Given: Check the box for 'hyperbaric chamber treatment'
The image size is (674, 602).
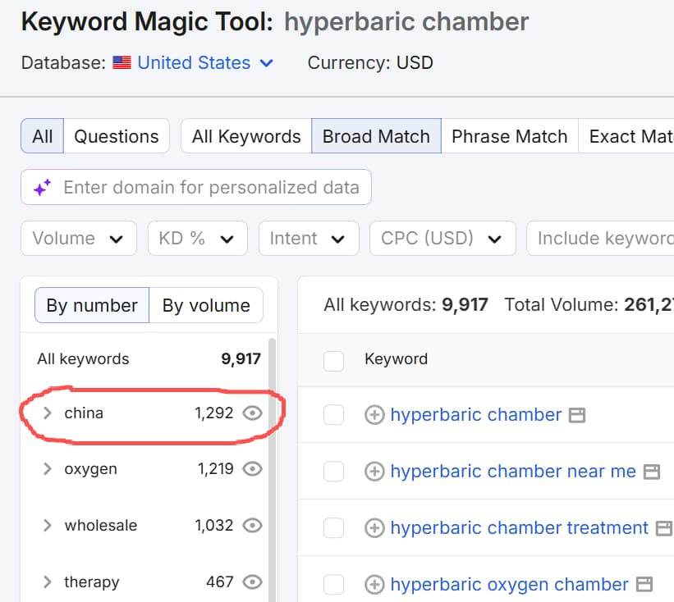Looking at the screenshot, I should (x=333, y=527).
